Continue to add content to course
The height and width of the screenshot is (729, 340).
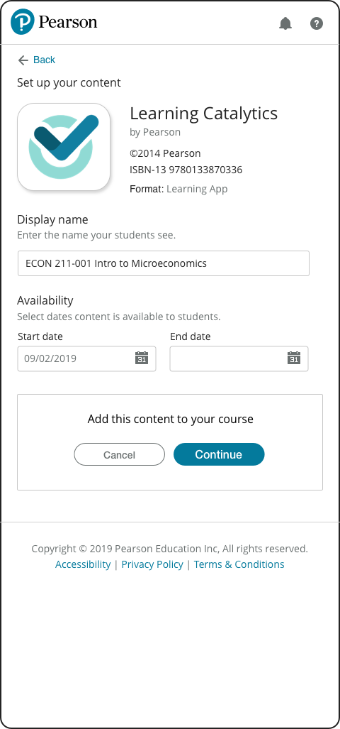(x=219, y=454)
